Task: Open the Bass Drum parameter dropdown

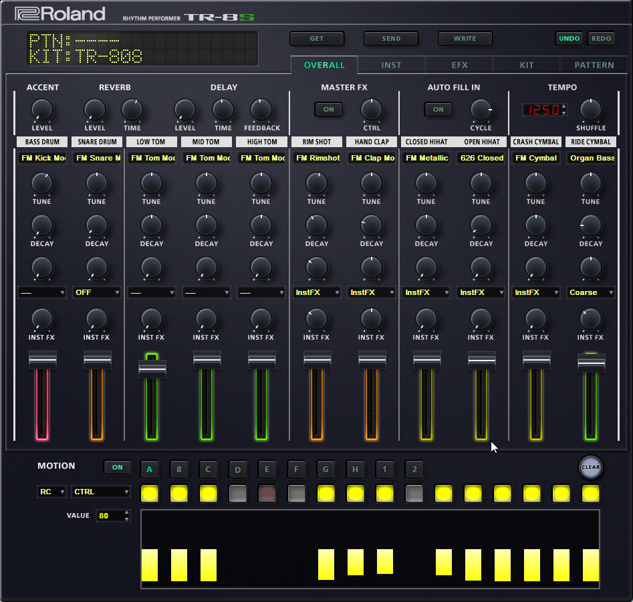Action: coord(42,292)
